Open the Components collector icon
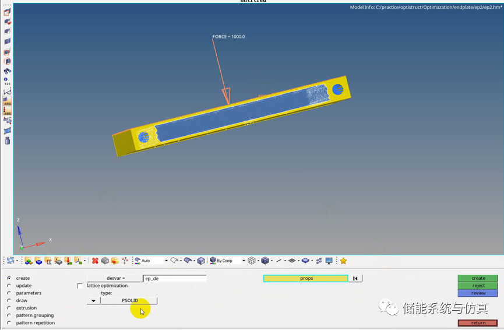504x330 pixels. (38, 261)
